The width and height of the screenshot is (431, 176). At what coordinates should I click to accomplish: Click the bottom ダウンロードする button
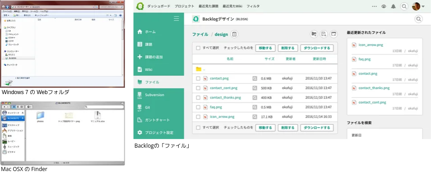click(x=317, y=128)
